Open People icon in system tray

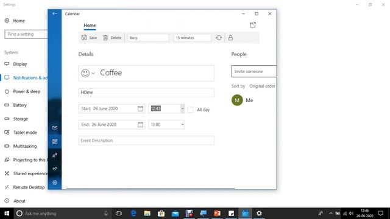click(321, 214)
